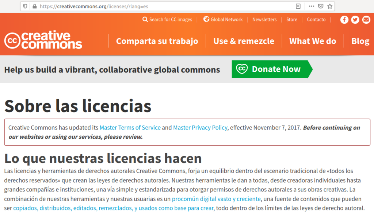Click the Global Network globe icon
This screenshot has width=374, height=218.
pyautogui.click(x=206, y=19)
